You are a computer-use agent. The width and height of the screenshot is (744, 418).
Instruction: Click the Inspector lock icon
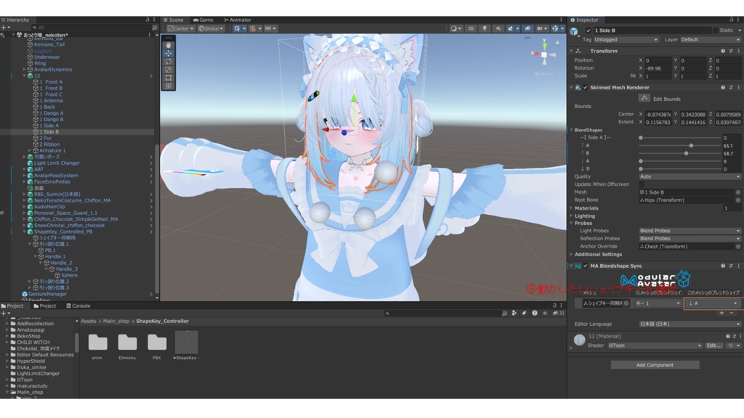point(731,20)
